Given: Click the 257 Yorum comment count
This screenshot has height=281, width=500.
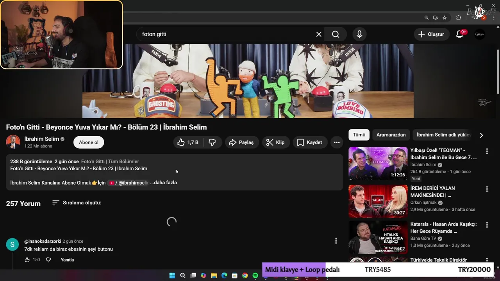Looking at the screenshot, I should point(23,204).
